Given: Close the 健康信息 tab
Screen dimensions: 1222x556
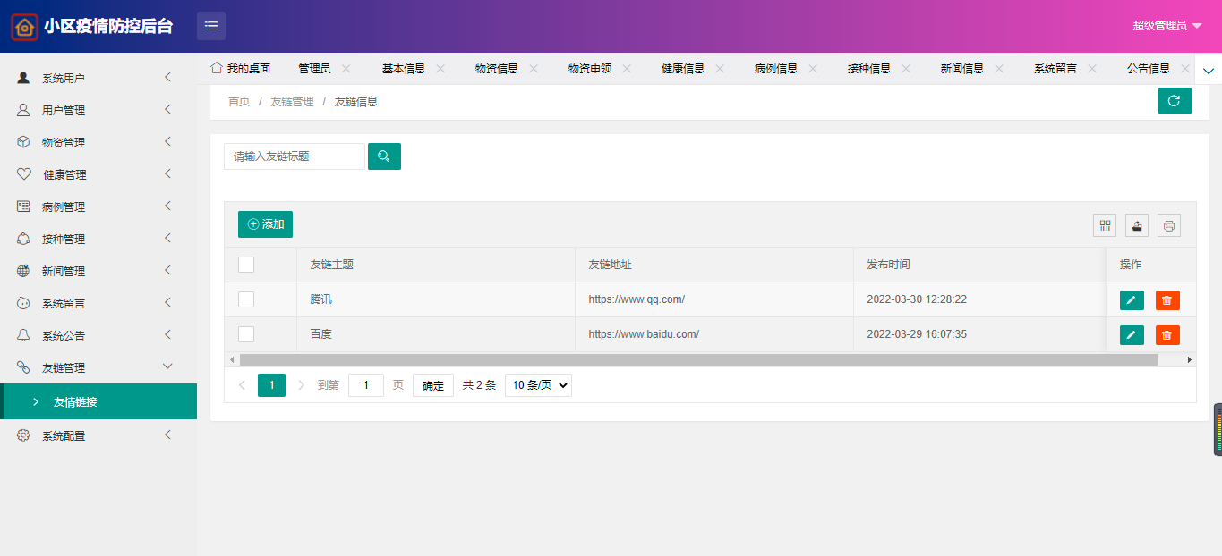Looking at the screenshot, I should tap(720, 68).
